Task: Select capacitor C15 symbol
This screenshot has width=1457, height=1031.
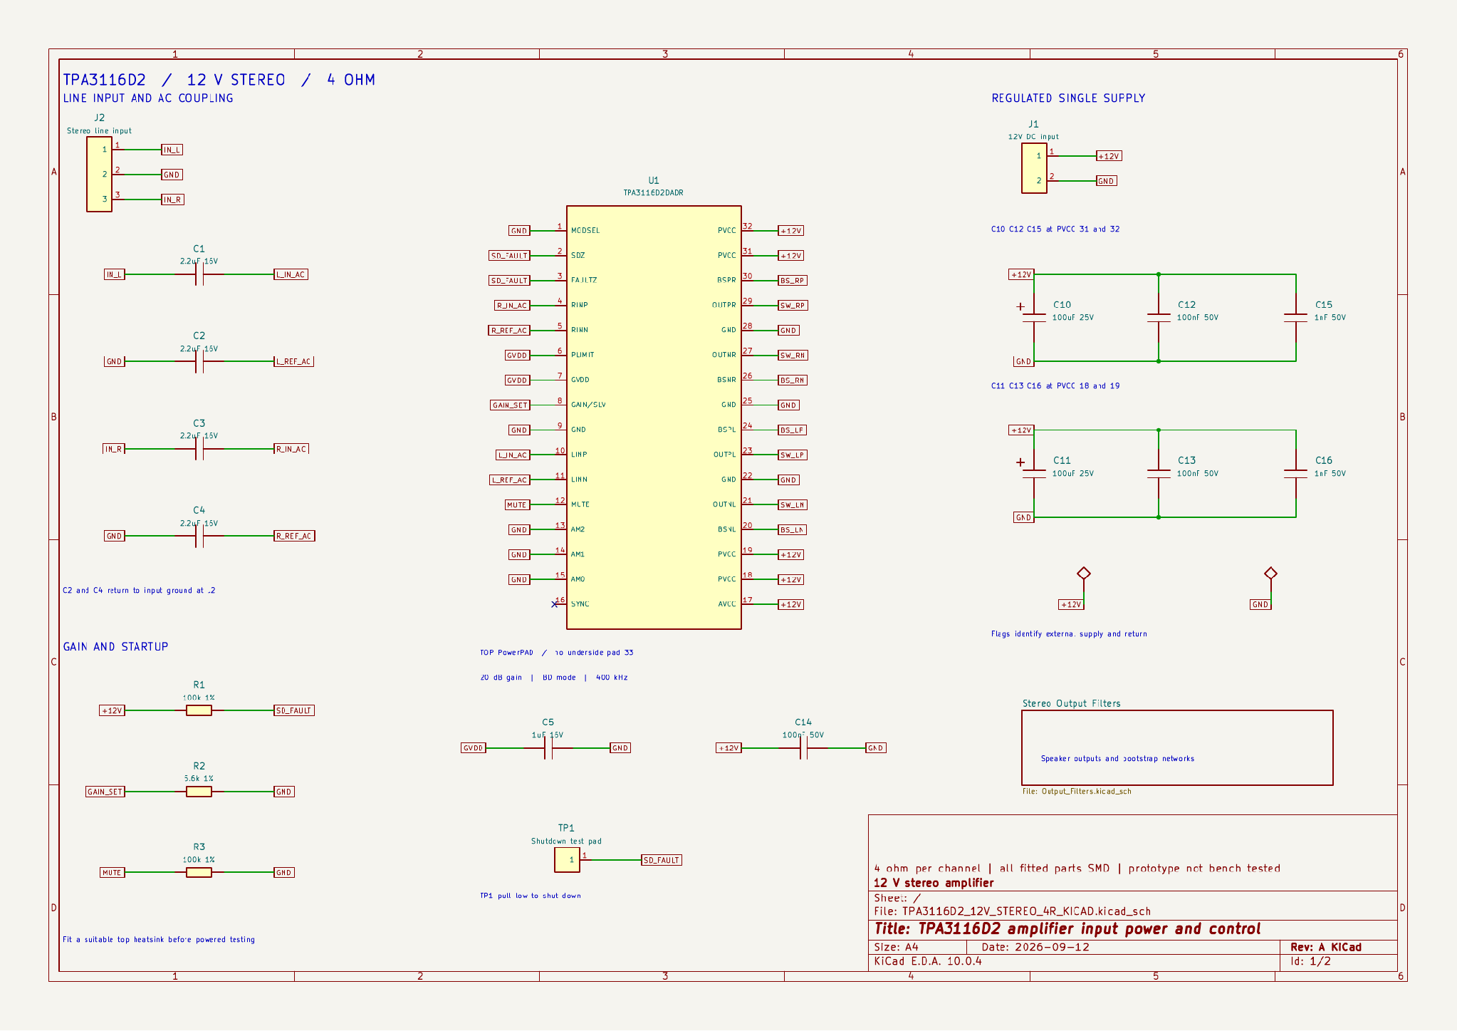Action: coord(1296,318)
